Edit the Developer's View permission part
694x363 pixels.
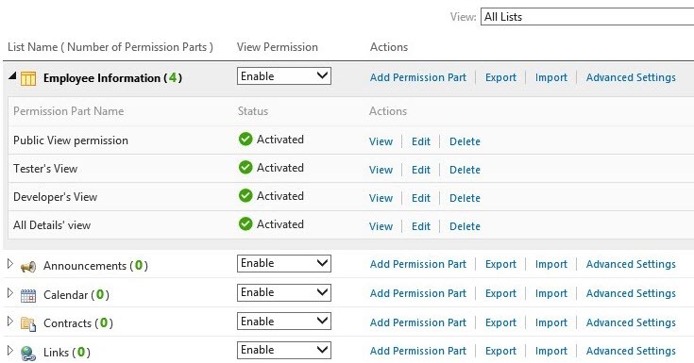(421, 198)
